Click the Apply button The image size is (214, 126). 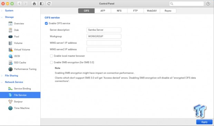[x=204, y=122]
